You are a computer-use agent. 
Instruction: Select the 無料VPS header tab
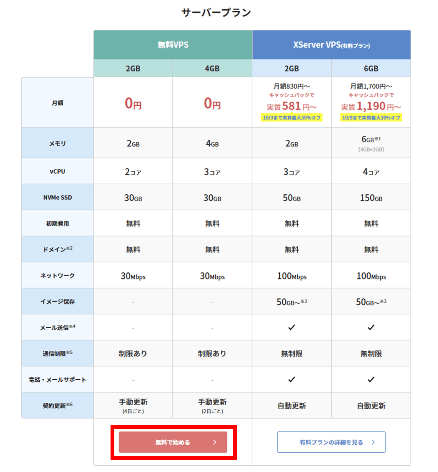[173, 44]
